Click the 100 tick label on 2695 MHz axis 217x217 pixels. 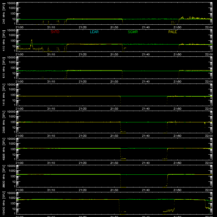click(13, 122)
